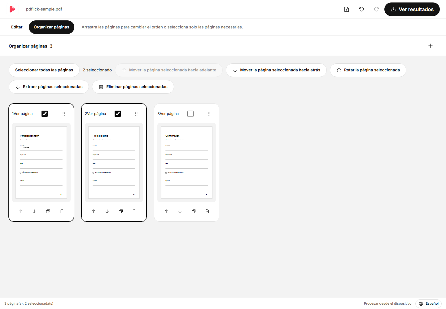This screenshot has width=446, height=309.
Task: Move page 3 up with arrow icon
Action: click(166, 211)
